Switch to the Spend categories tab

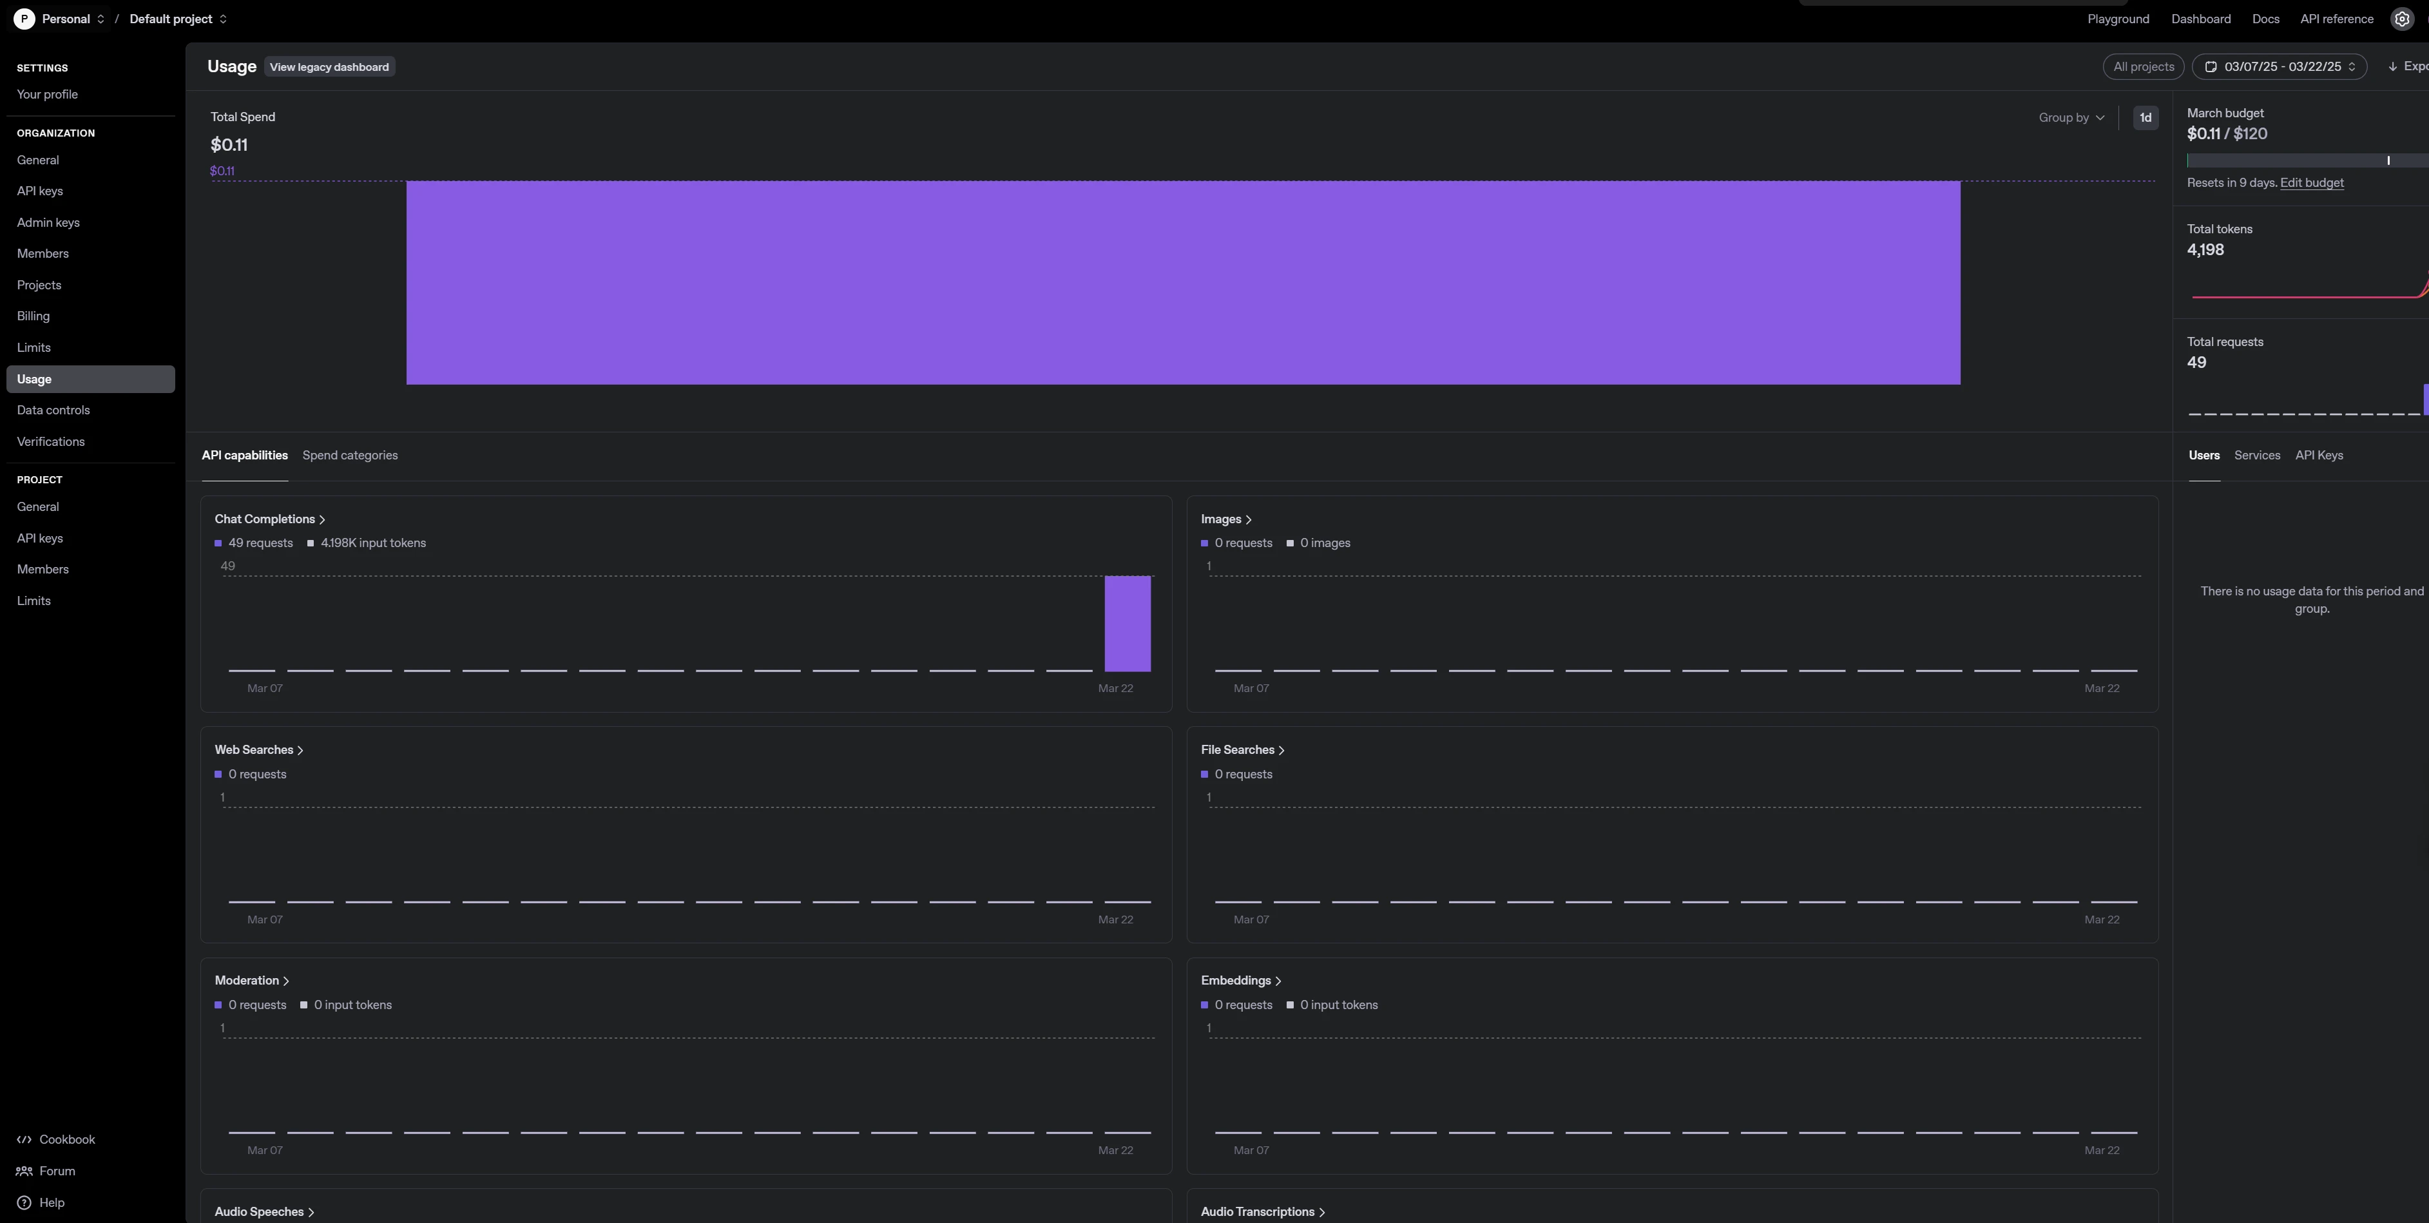click(x=350, y=456)
